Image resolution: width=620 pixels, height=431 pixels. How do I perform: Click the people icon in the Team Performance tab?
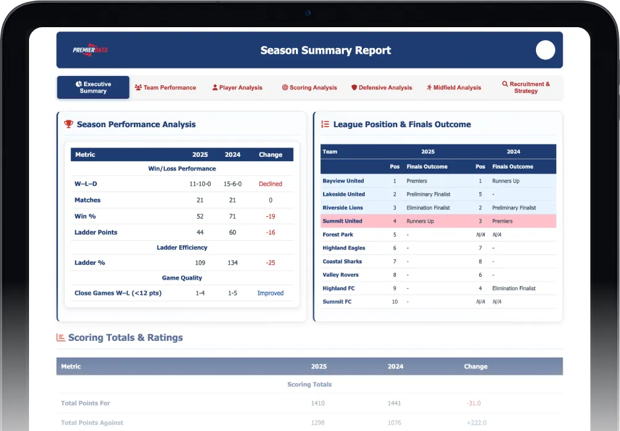(138, 88)
